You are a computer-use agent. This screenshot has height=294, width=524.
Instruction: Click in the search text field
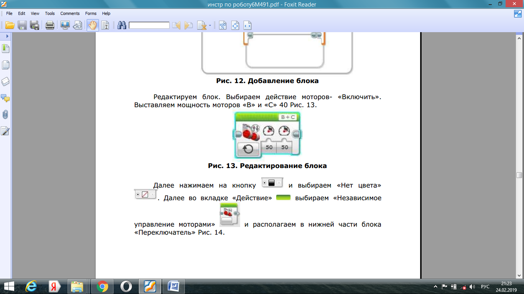(x=149, y=25)
